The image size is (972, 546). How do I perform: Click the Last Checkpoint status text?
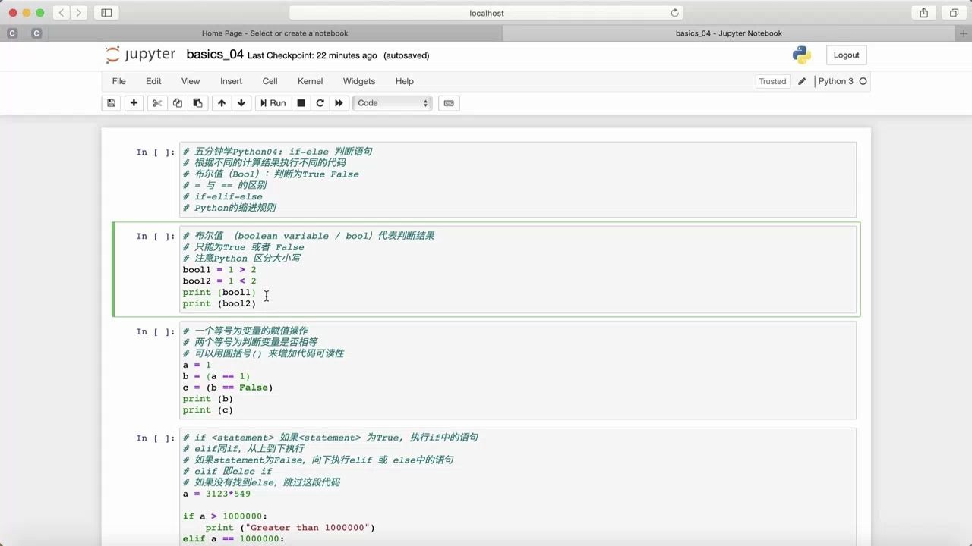(x=312, y=55)
